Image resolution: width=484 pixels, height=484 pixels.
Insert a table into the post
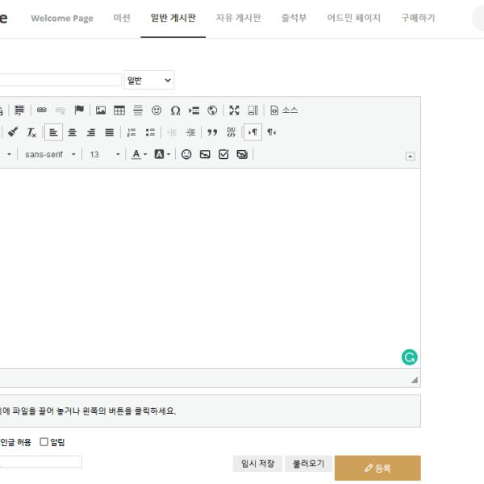pos(119,111)
